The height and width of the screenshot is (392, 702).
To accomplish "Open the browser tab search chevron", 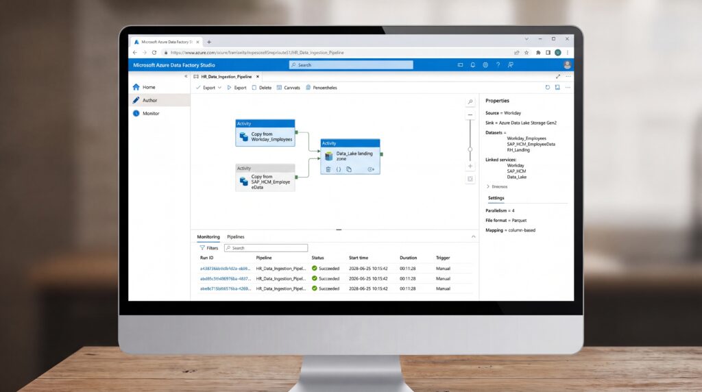I will [526, 39].
